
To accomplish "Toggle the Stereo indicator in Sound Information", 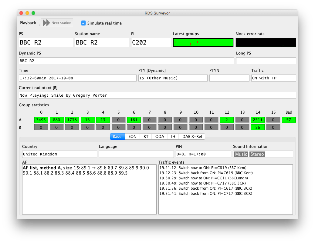I will click(257, 154).
